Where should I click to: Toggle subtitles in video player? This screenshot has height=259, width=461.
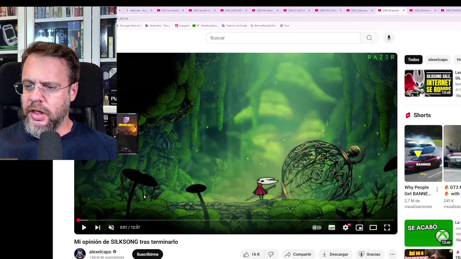(x=332, y=227)
